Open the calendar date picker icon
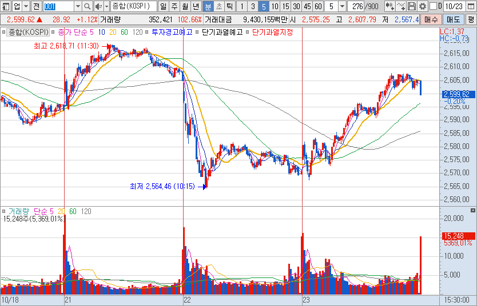 click(471, 6)
